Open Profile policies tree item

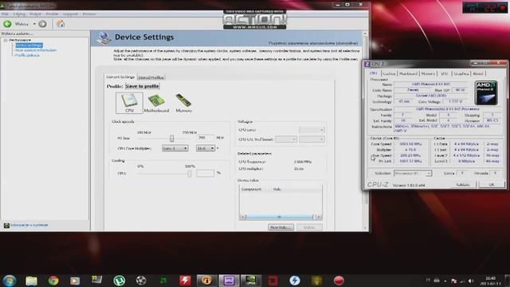(27, 55)
